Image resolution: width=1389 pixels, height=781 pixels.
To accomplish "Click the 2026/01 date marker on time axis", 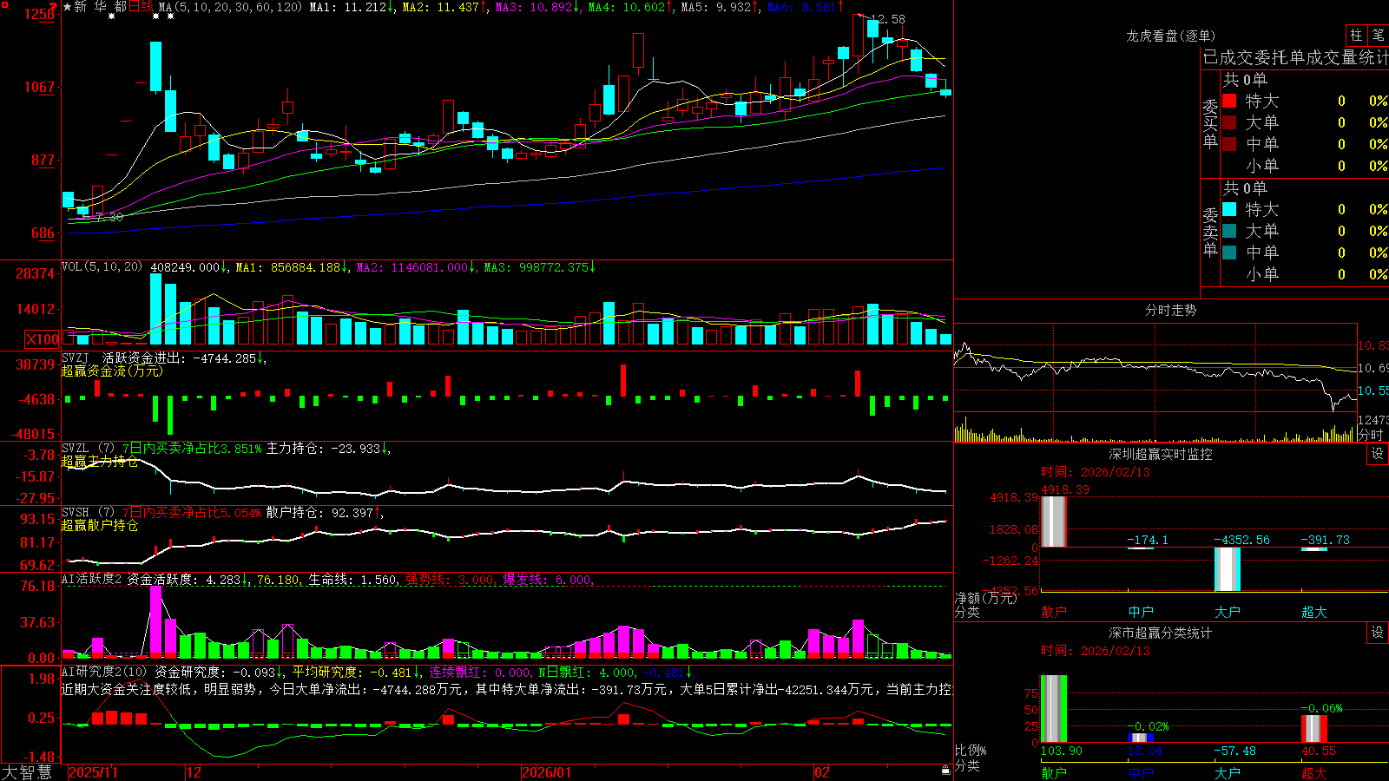I will tap(547, 772).
